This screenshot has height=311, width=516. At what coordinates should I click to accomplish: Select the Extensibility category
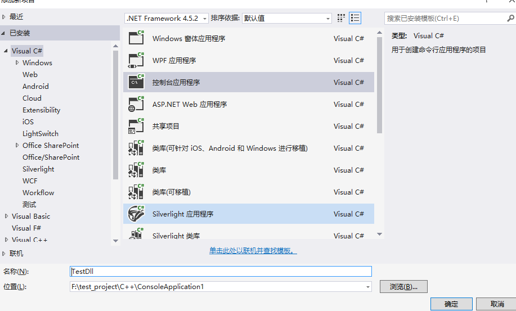pyautogui.click(x=42, y=110)
